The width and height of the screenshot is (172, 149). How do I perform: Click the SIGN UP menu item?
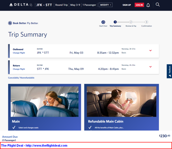[x=127, y=5]
